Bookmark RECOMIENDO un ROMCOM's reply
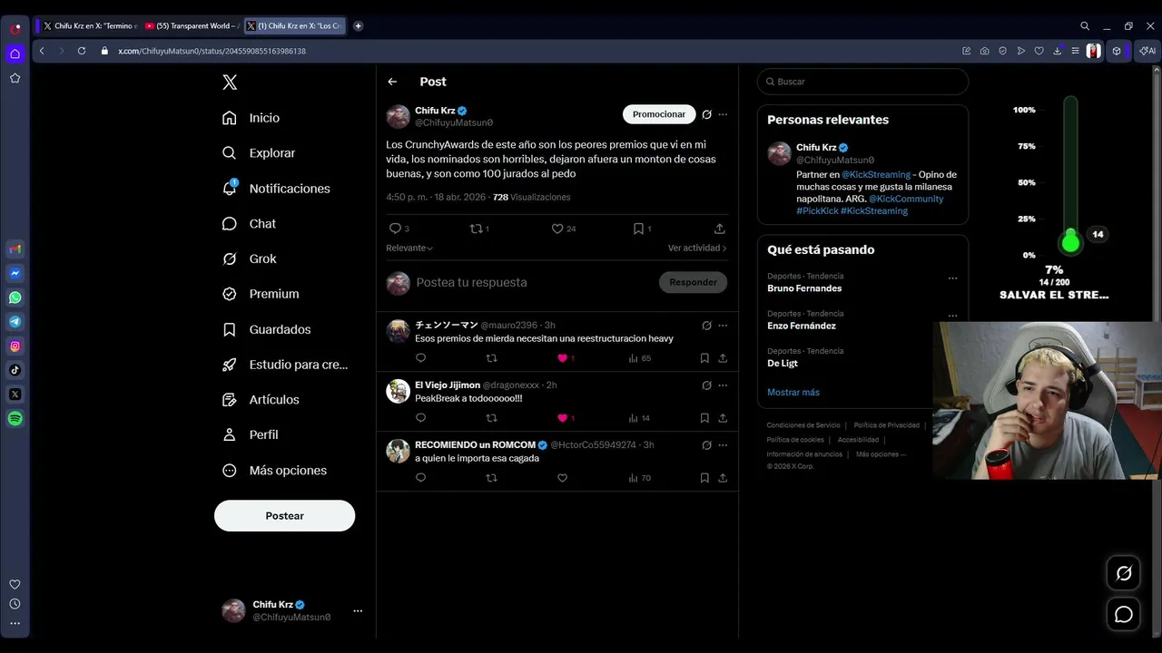The image size is (1162, 653). (x=704, y=478)
